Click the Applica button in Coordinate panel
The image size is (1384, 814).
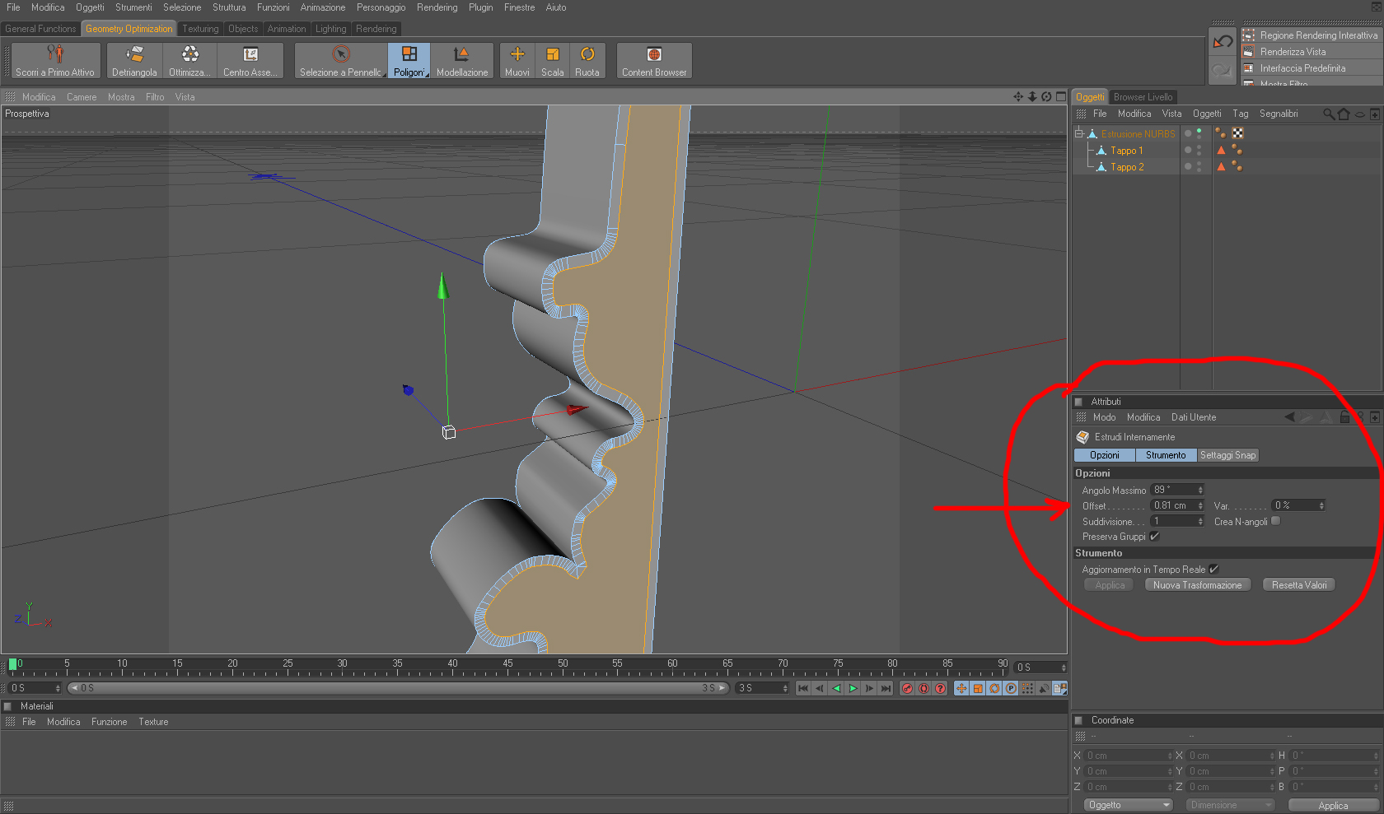point(1333,806)
